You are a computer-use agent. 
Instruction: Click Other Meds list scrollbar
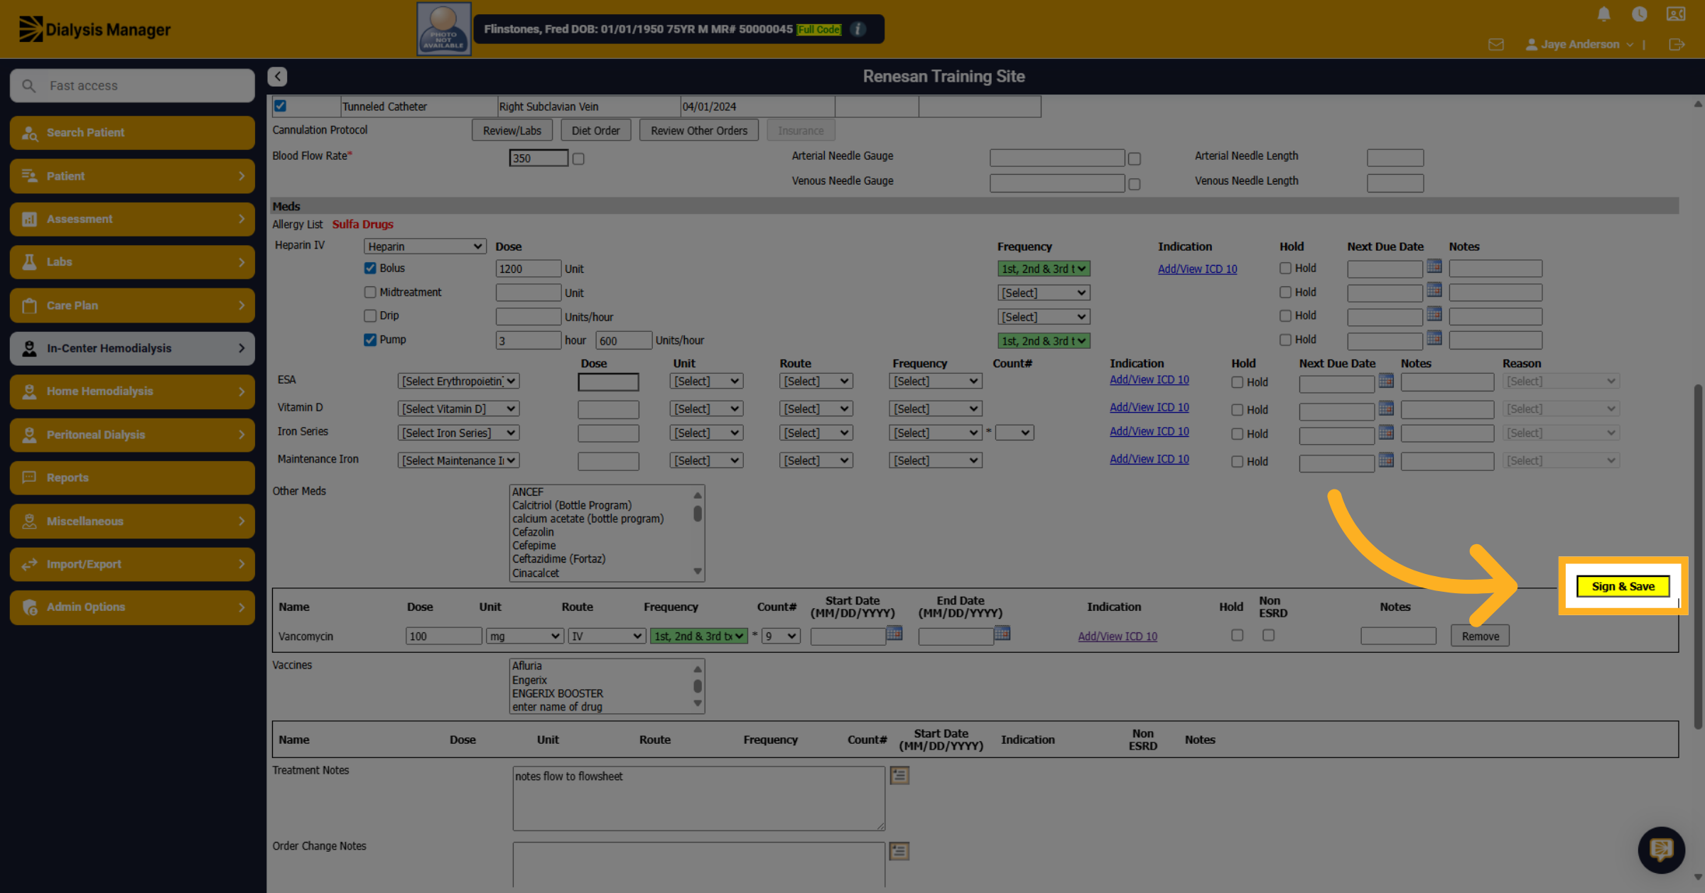698,513
